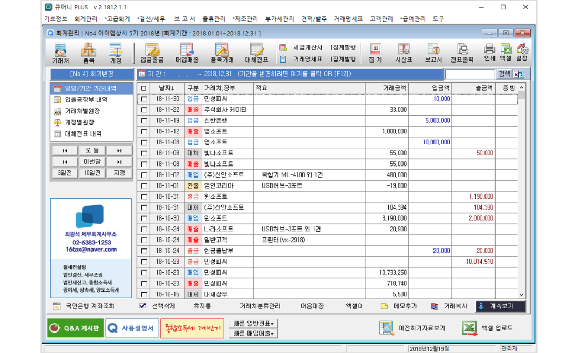578x353 pixels.
Task: Open the Q&A 게시판 button
Action: pos(76,328)
